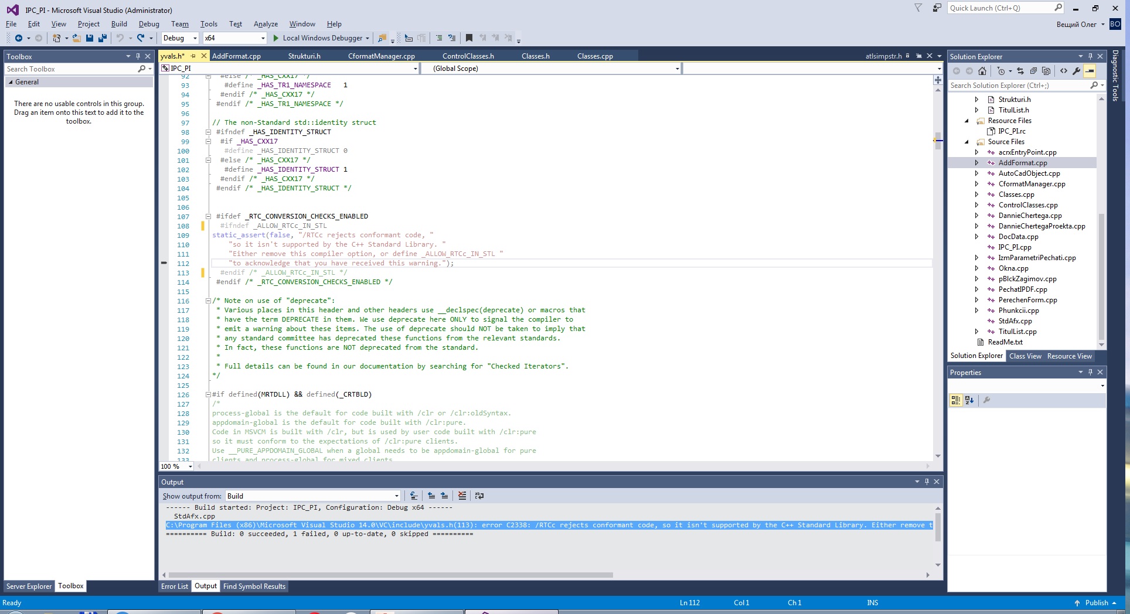Open the Debug menu

tap(149, 24)
